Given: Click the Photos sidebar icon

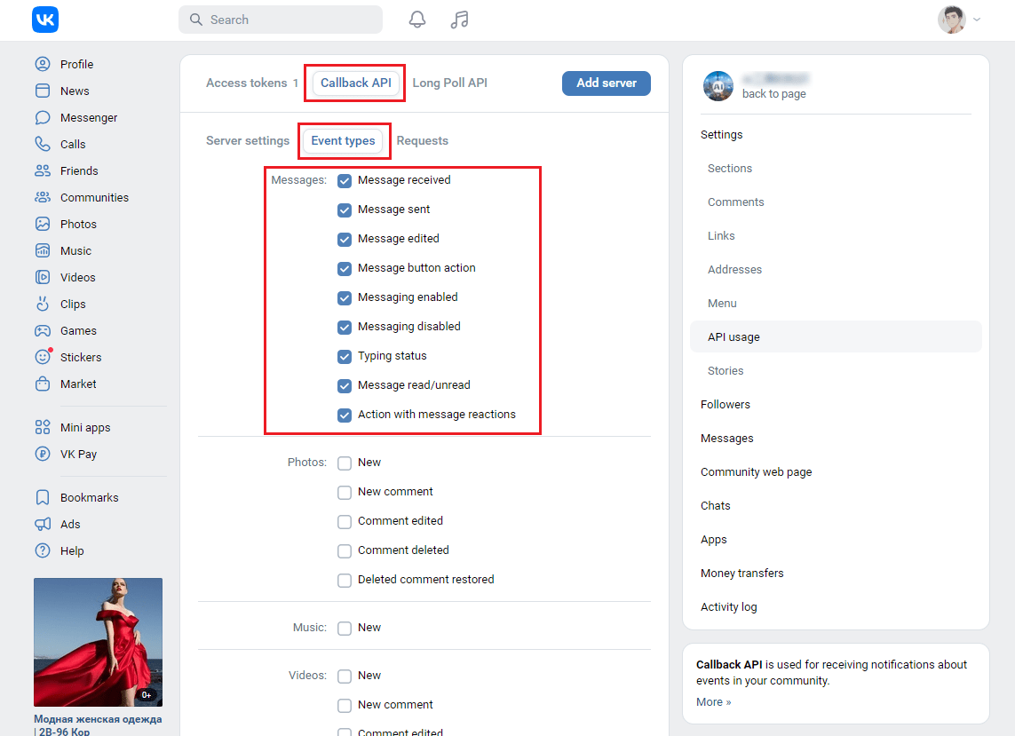Looking at the screenshot, I should [43, 224].
